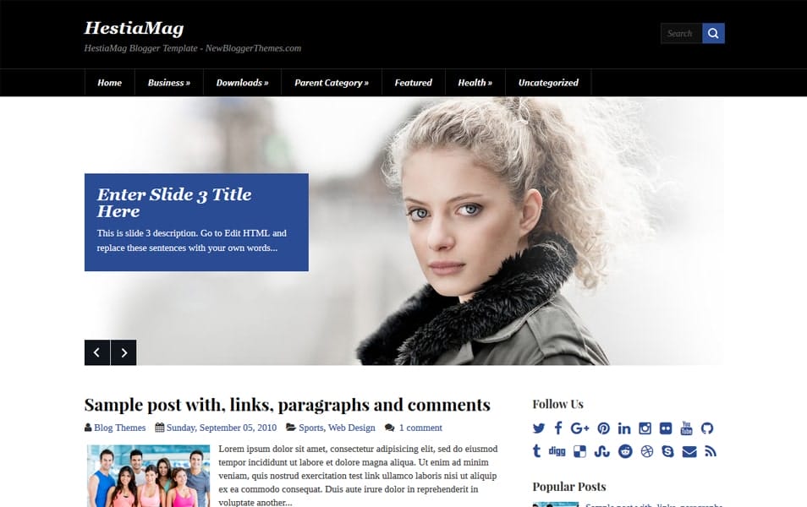Select the Pinterest social icon

(603, 428)
